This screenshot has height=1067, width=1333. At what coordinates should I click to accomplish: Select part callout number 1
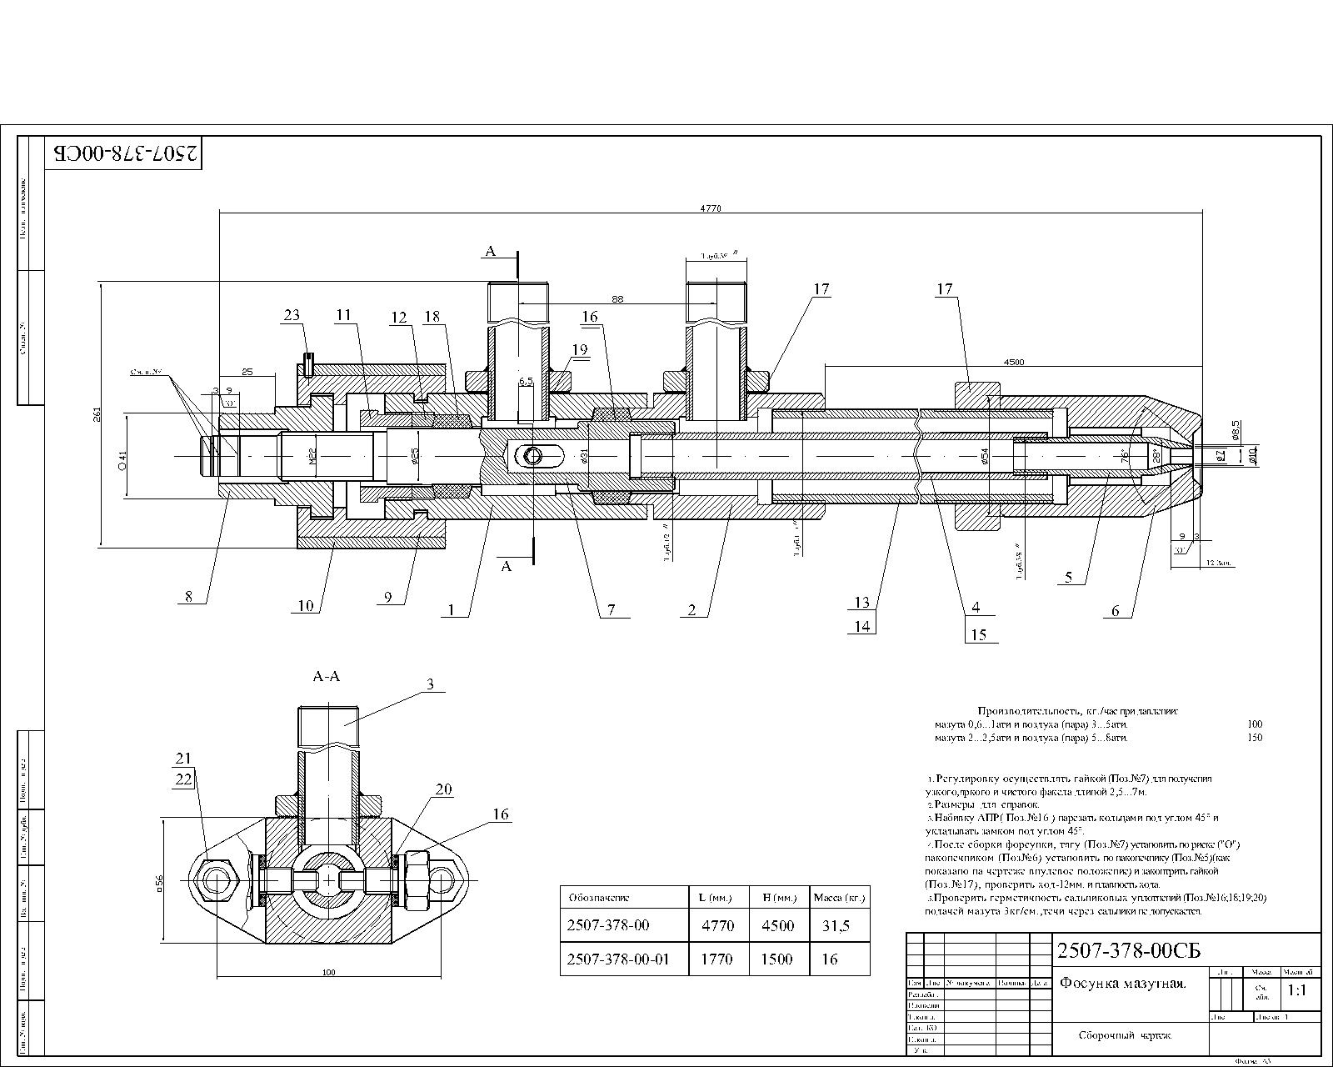point(451,609)
